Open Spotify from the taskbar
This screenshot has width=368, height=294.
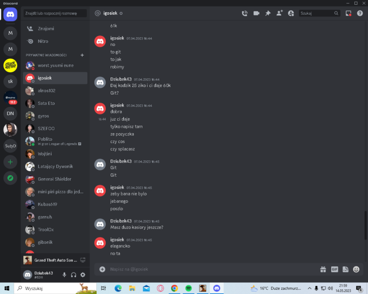[189, 288]
